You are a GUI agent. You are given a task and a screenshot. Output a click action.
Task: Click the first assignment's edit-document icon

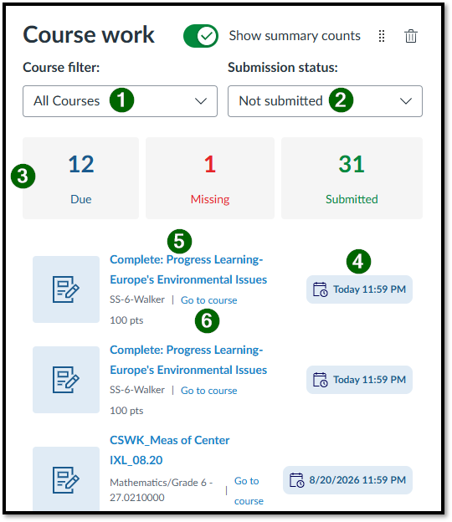[x=66, y=289]
